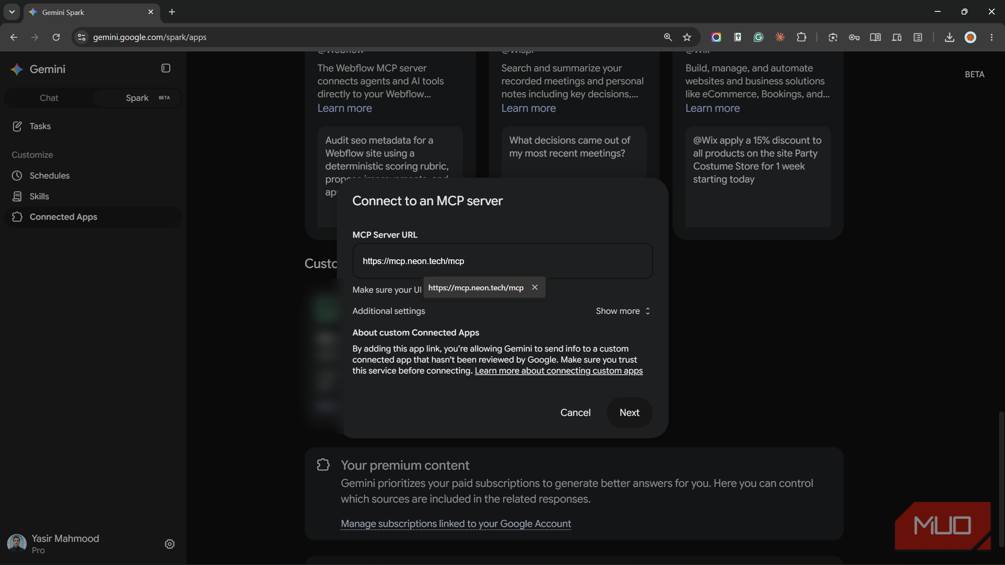Open Learn more about connecting custom apps
The width and height of the screenshot is (1005, 565).
click(559, 370)
